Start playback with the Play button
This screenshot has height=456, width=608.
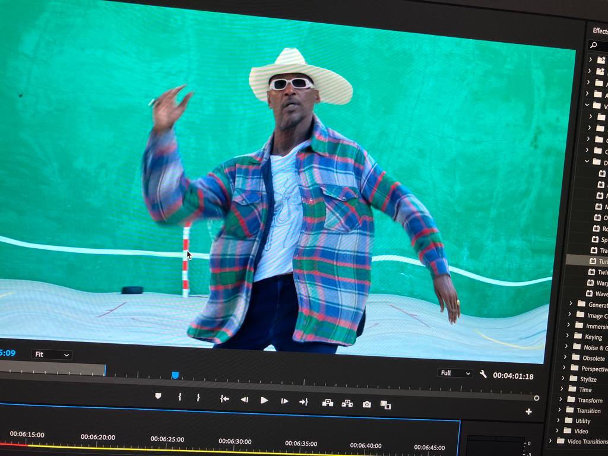pos(264,400)
